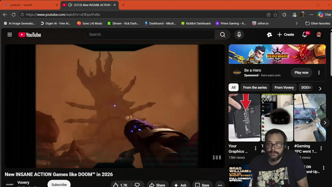
Task: Dislike the video
Action: pos(137,185)
